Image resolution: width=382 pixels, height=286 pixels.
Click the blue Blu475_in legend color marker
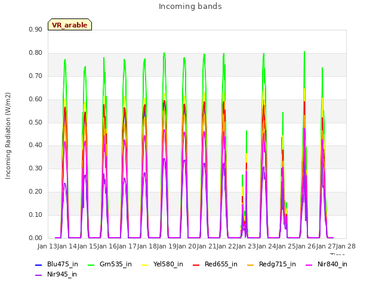coord(39,265)
